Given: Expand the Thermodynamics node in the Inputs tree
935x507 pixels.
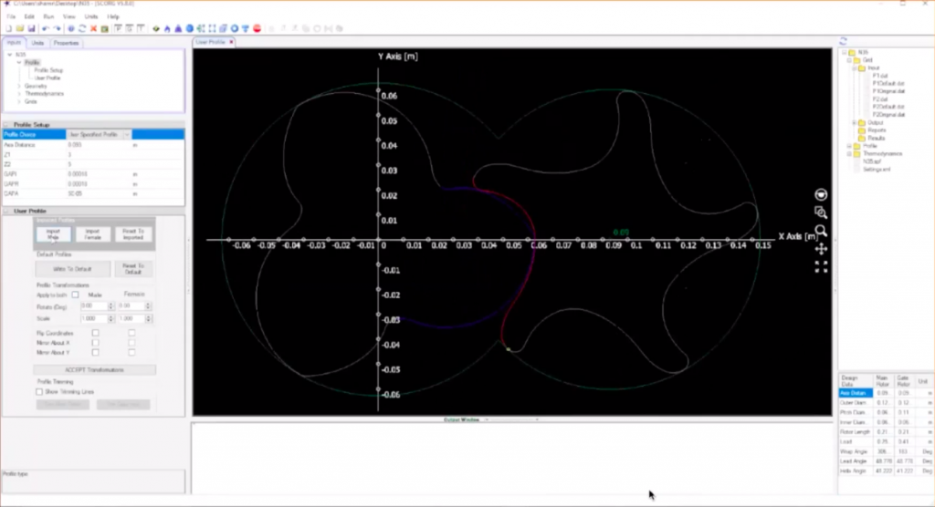Looking at the screenshot, I should point(19,94).
